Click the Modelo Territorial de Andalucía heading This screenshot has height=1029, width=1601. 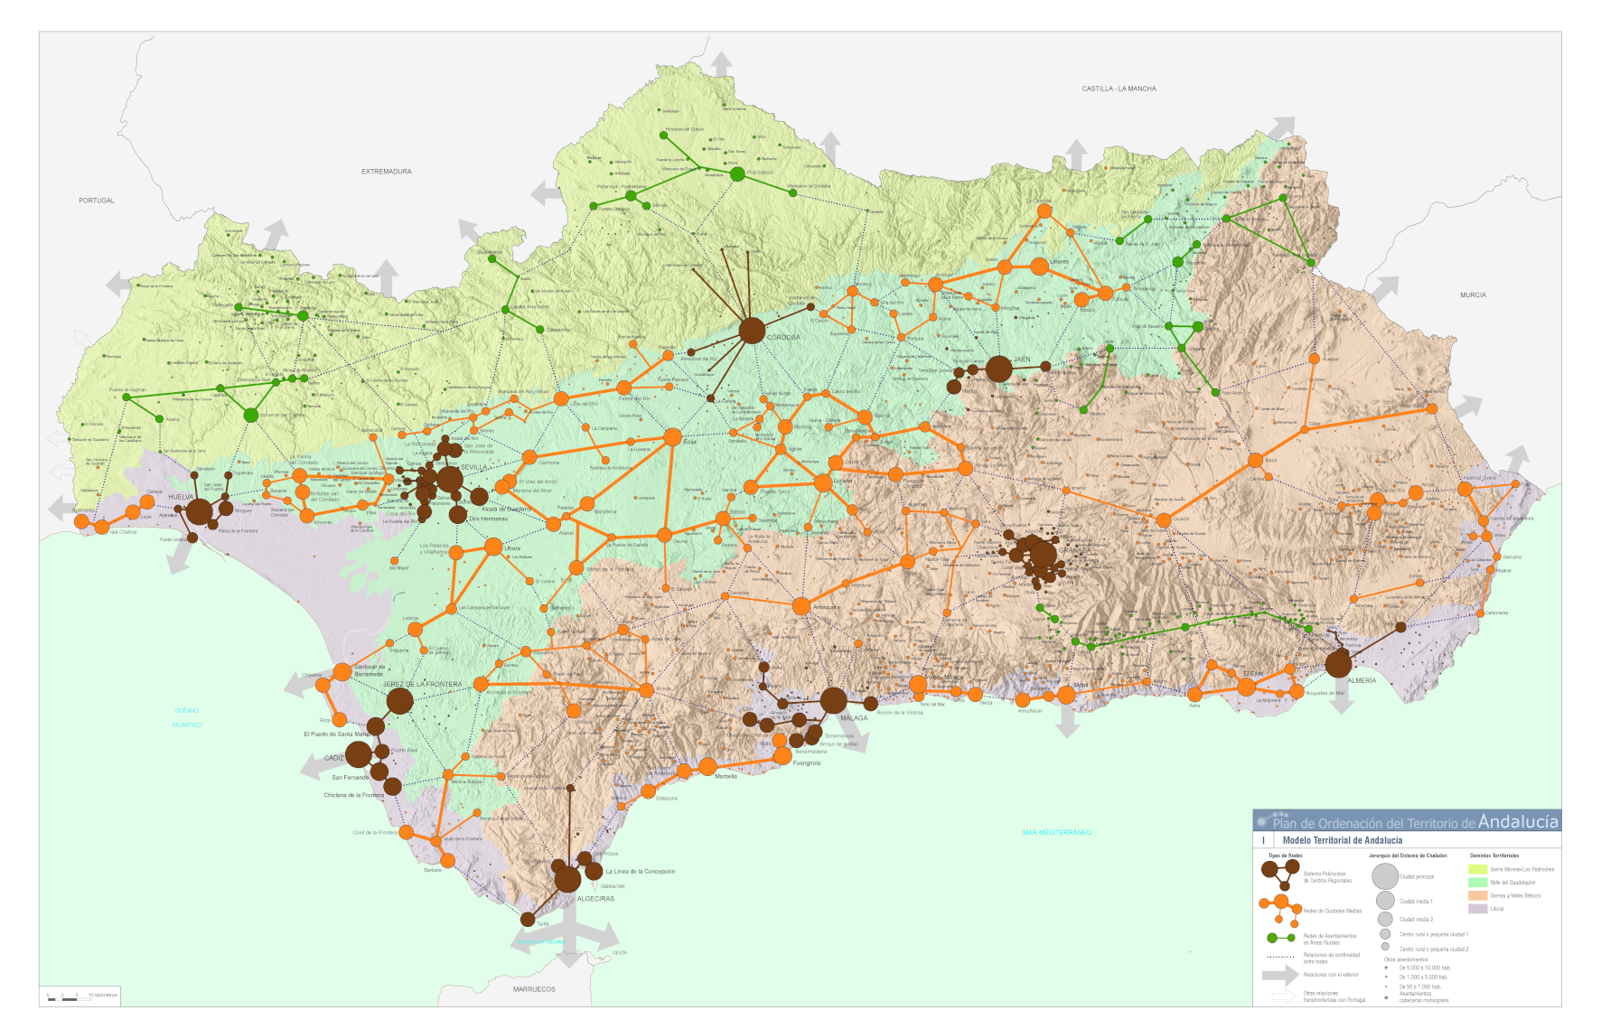(x=1343, y=840)
